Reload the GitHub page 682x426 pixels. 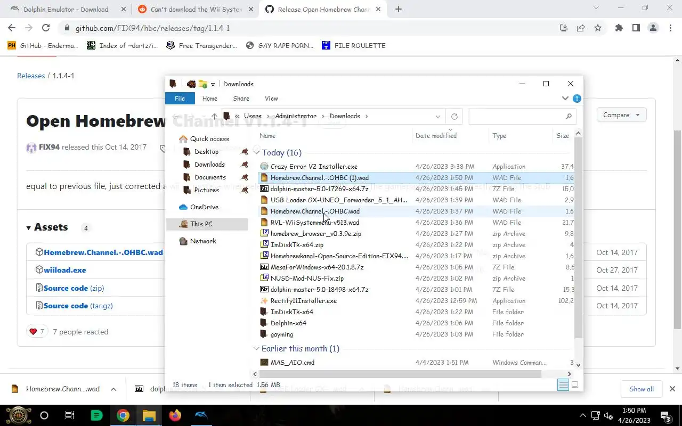[x=46, y=28]
